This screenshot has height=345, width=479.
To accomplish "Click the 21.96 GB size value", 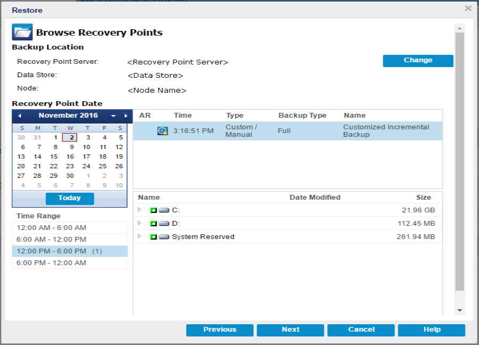I will point(418,210).
